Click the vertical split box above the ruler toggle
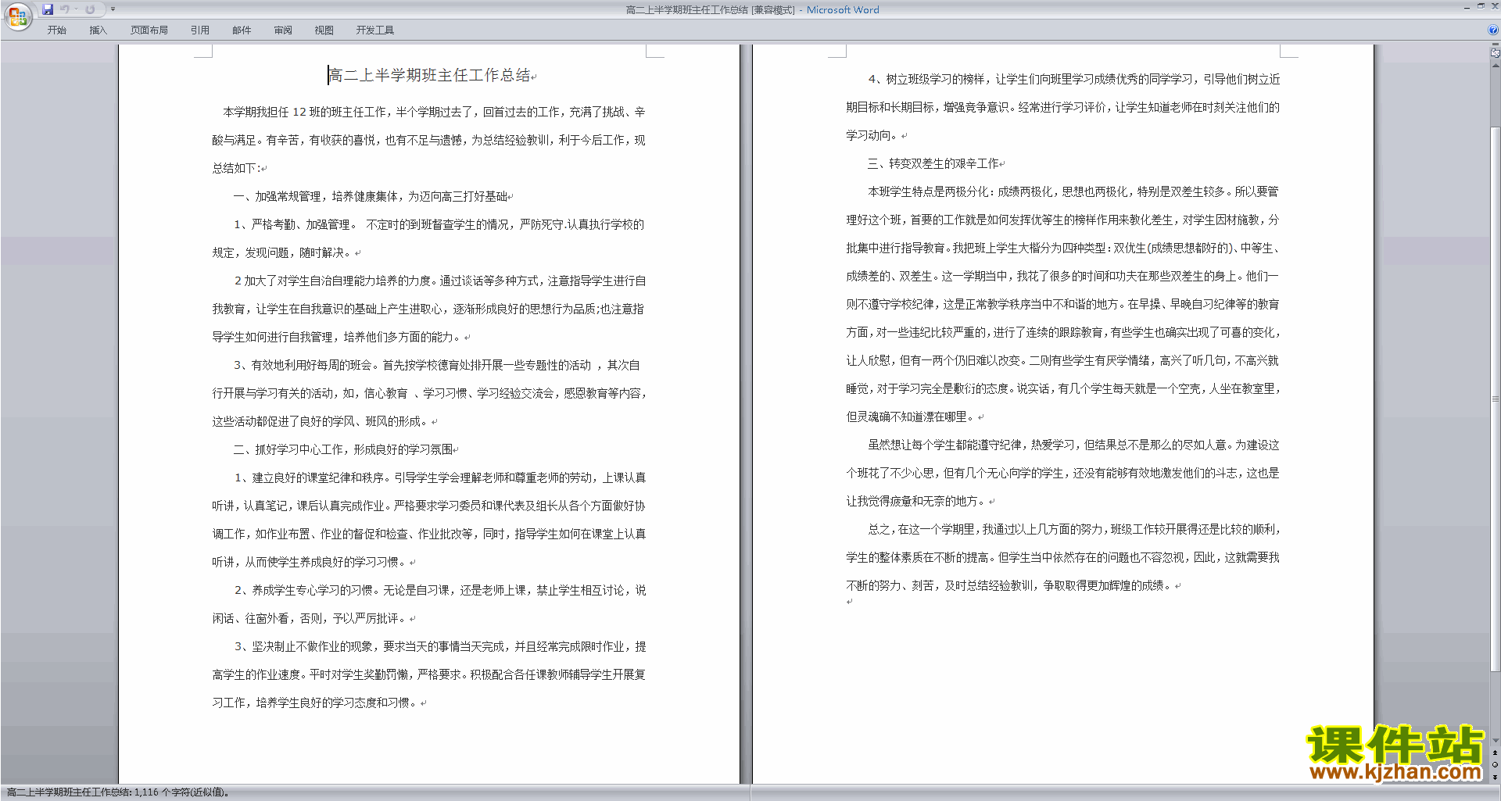Viewport: 1501px width, 801px height. click(1495, 45)
